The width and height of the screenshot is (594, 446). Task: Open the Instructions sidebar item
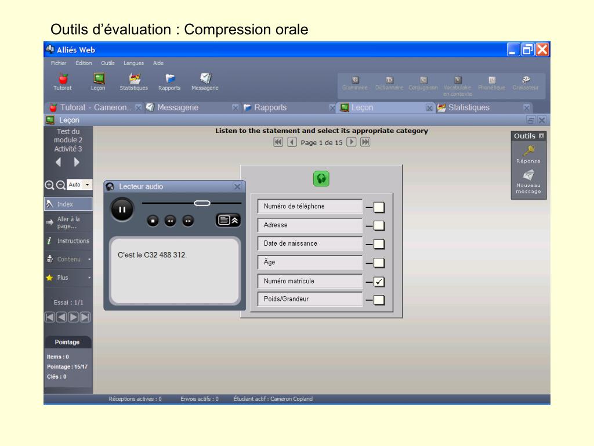coord(68,241)
